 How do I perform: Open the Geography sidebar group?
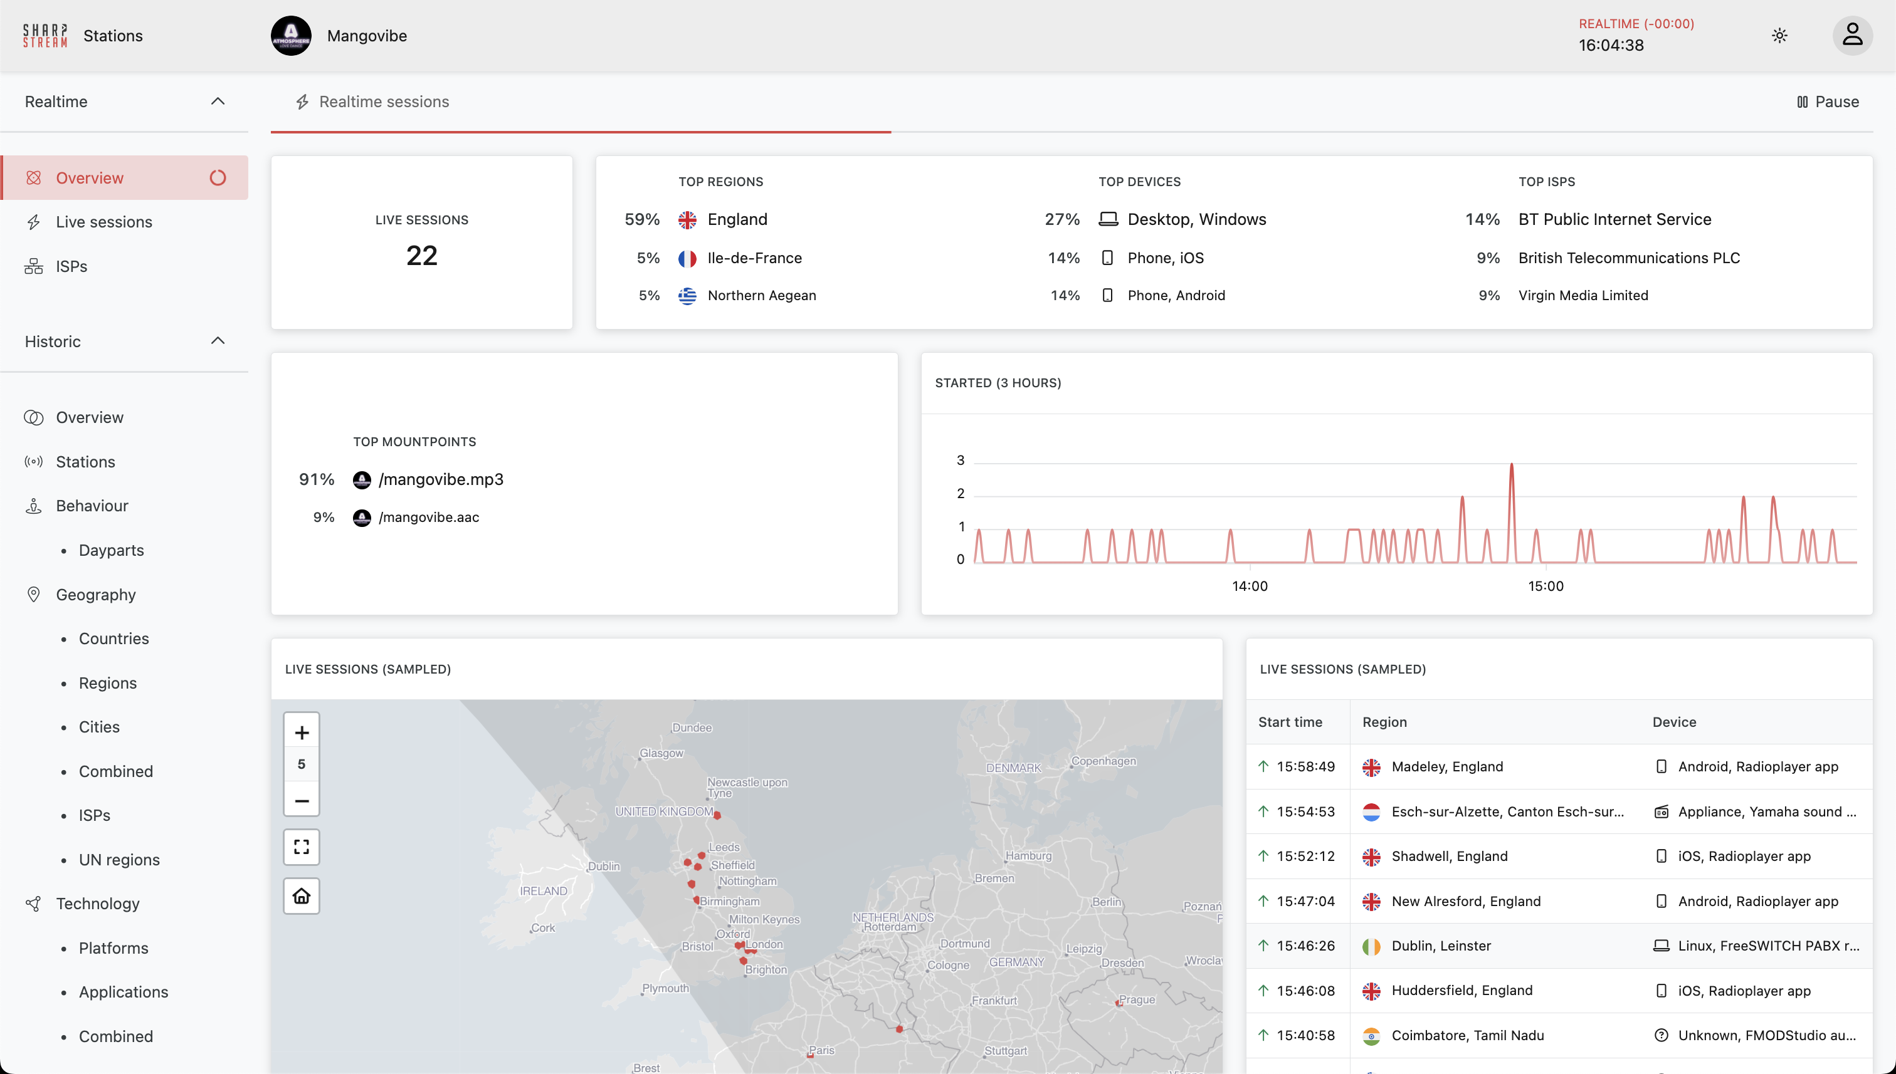coord(96,595)
